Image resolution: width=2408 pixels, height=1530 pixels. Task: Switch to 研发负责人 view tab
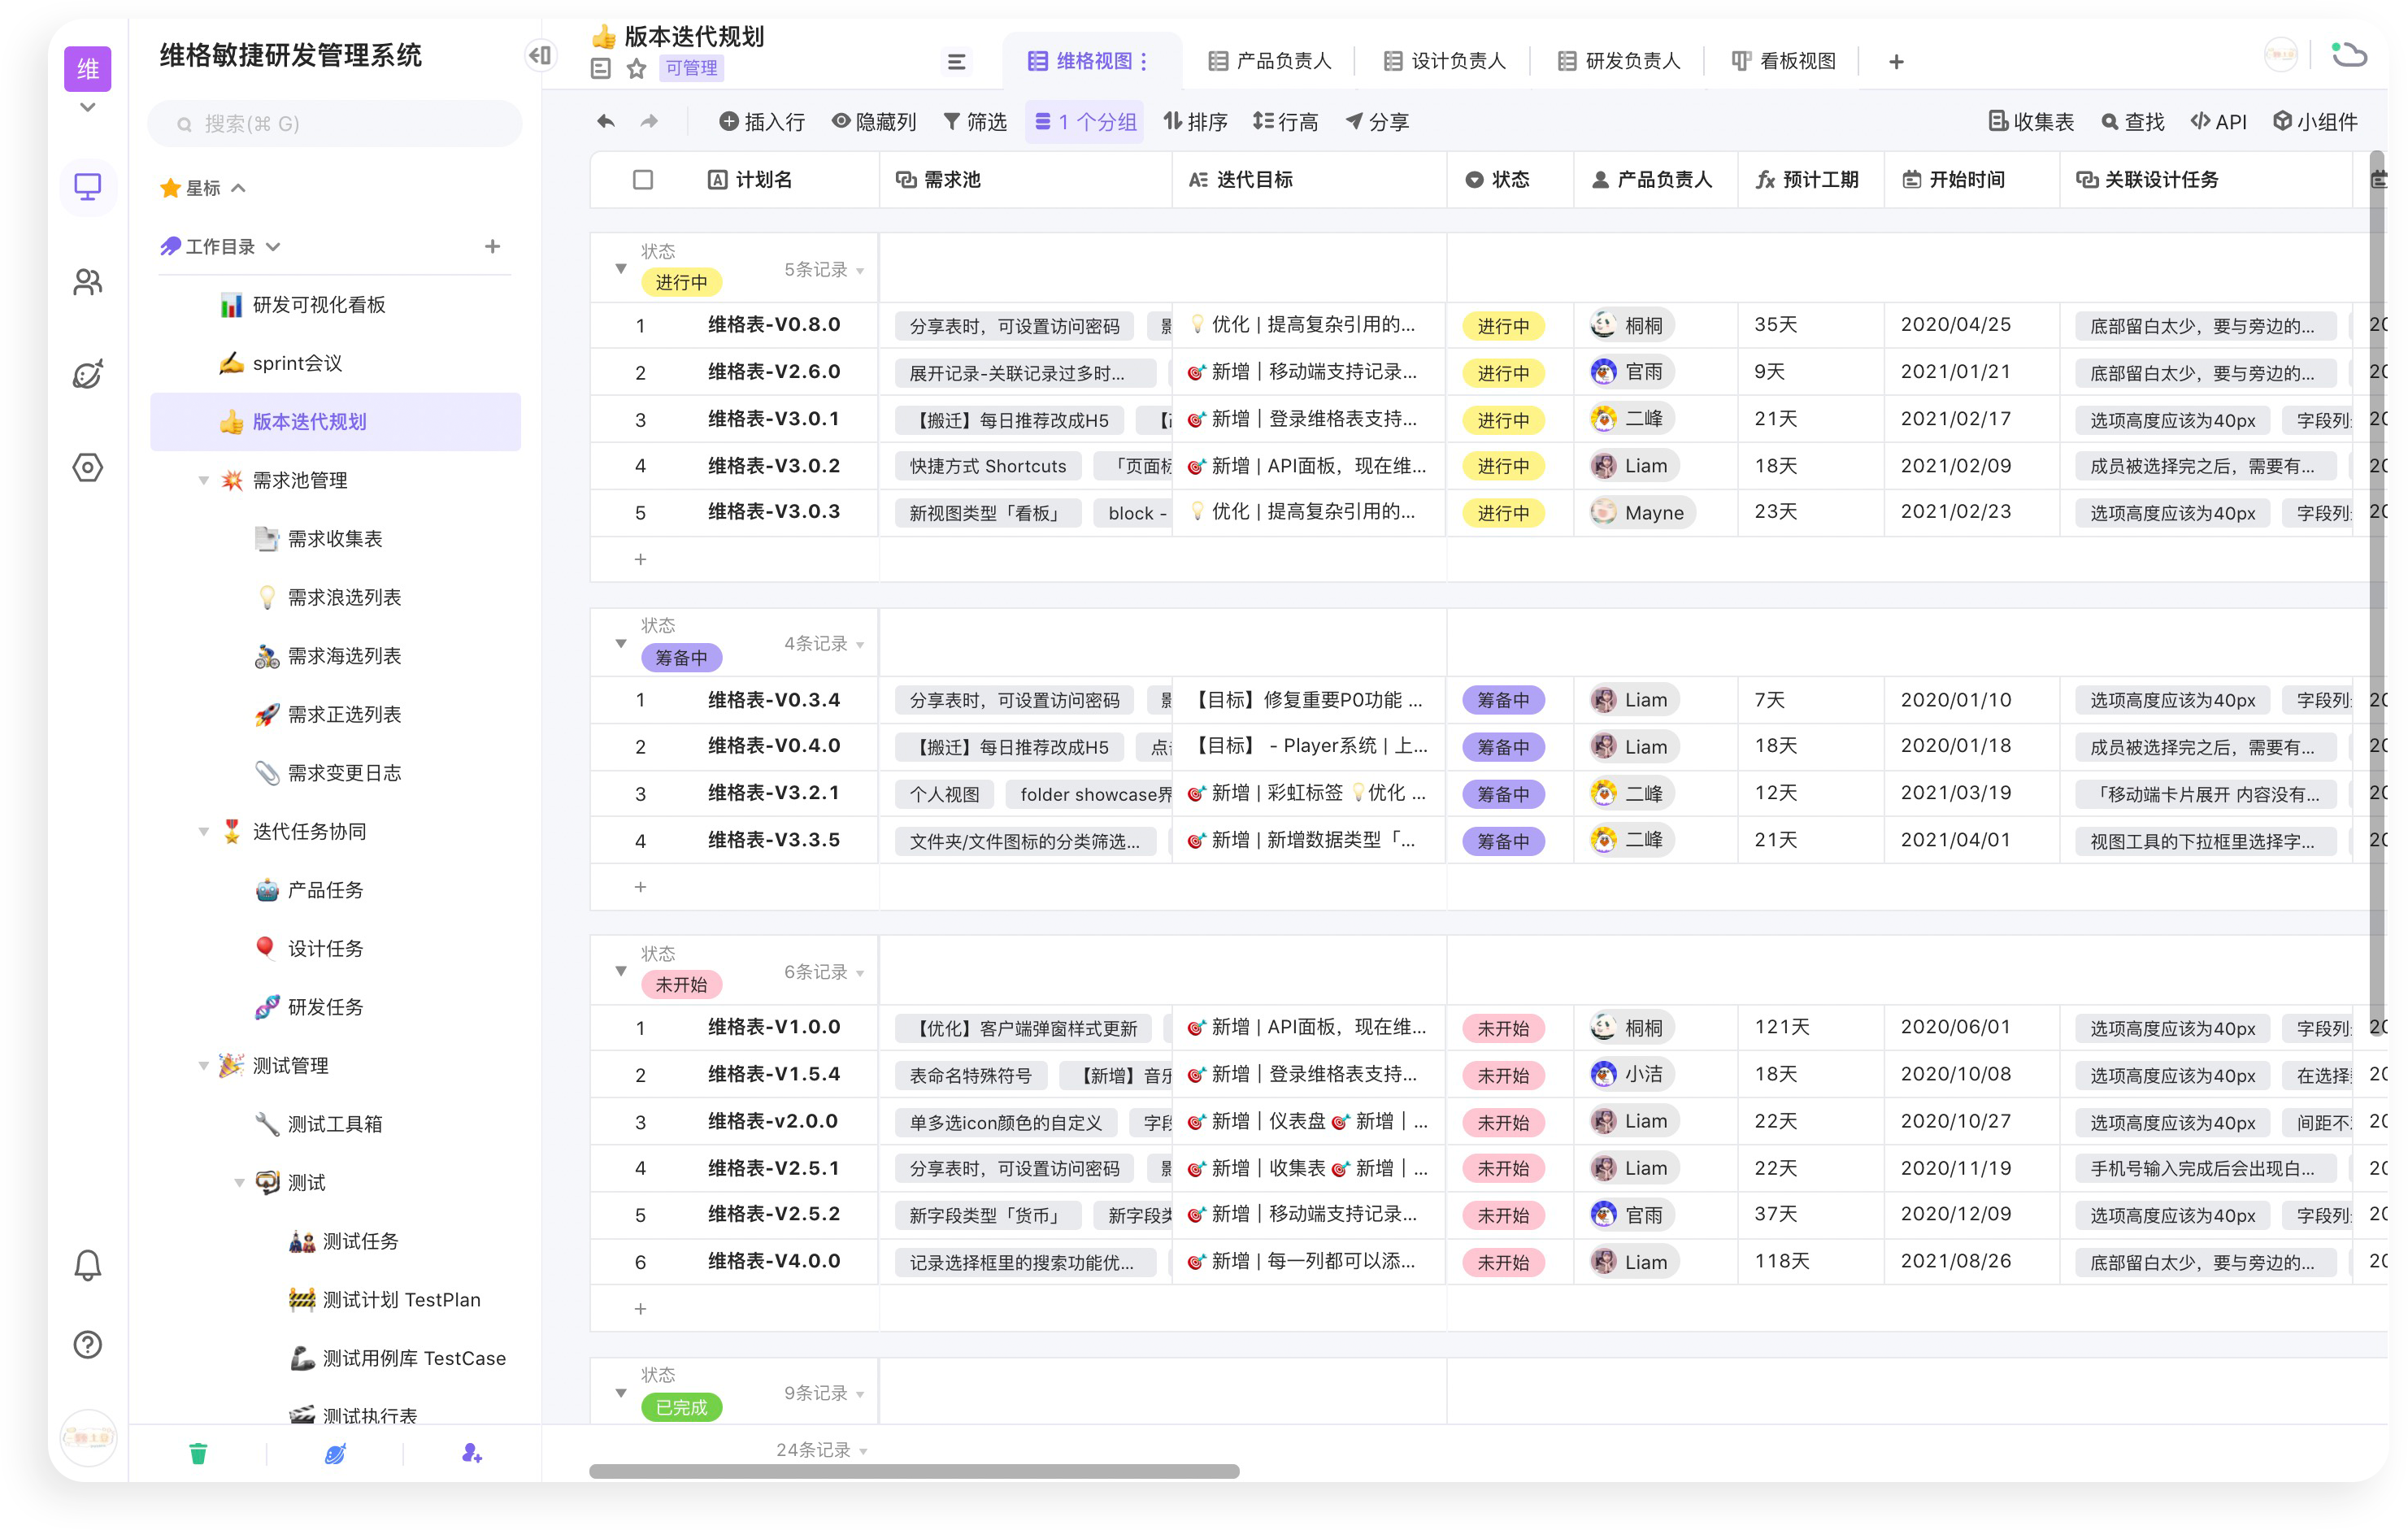1618,61
